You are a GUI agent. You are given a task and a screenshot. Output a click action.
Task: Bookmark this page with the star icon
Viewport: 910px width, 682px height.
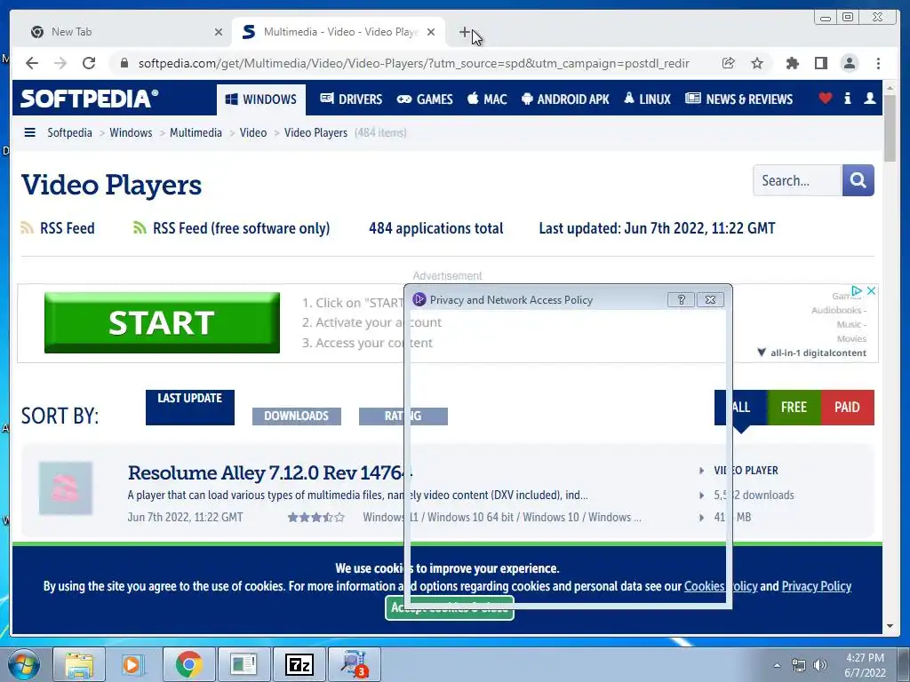(x=757, y=63)
